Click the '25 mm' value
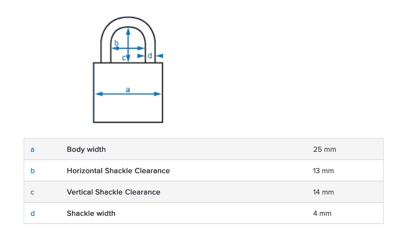Viewport: 396px width, 234px height. [x=324, y=149]
